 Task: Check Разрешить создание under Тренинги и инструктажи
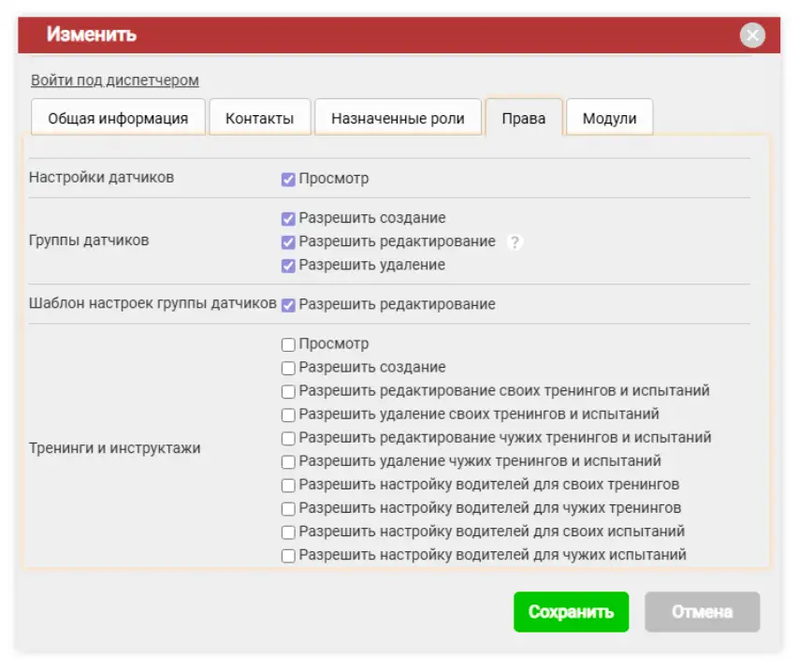pyautogui.click(x=288, y=367)
